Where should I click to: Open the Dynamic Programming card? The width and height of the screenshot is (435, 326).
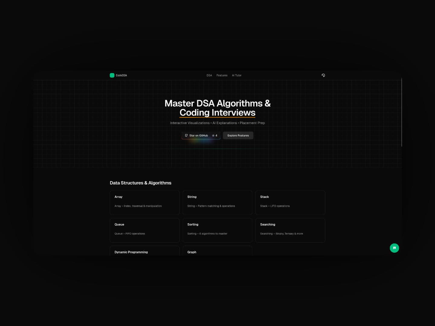(144, 251)
